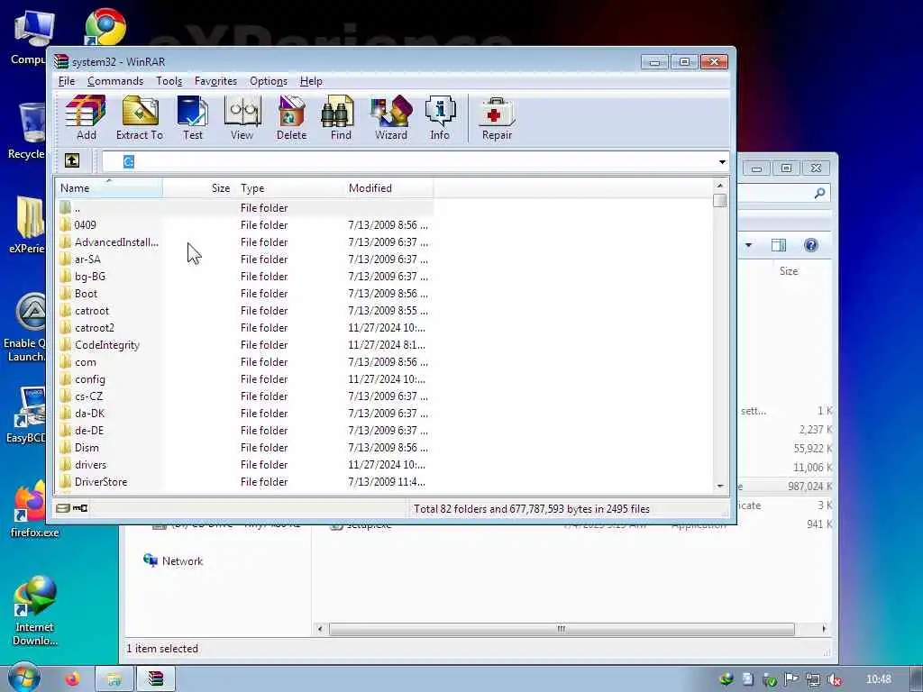Select the catroot2 folder row
Viewport: 923px width, 692px height.
click(245, 327)
